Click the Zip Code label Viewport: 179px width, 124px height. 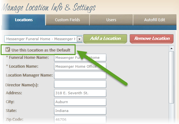click(15, 120)
